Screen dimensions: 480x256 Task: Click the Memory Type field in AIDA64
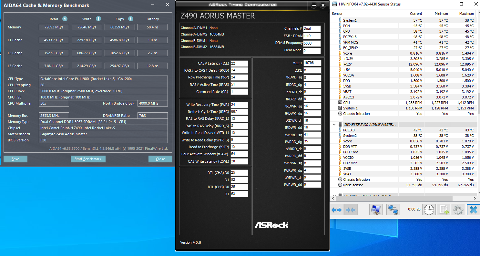103,122
